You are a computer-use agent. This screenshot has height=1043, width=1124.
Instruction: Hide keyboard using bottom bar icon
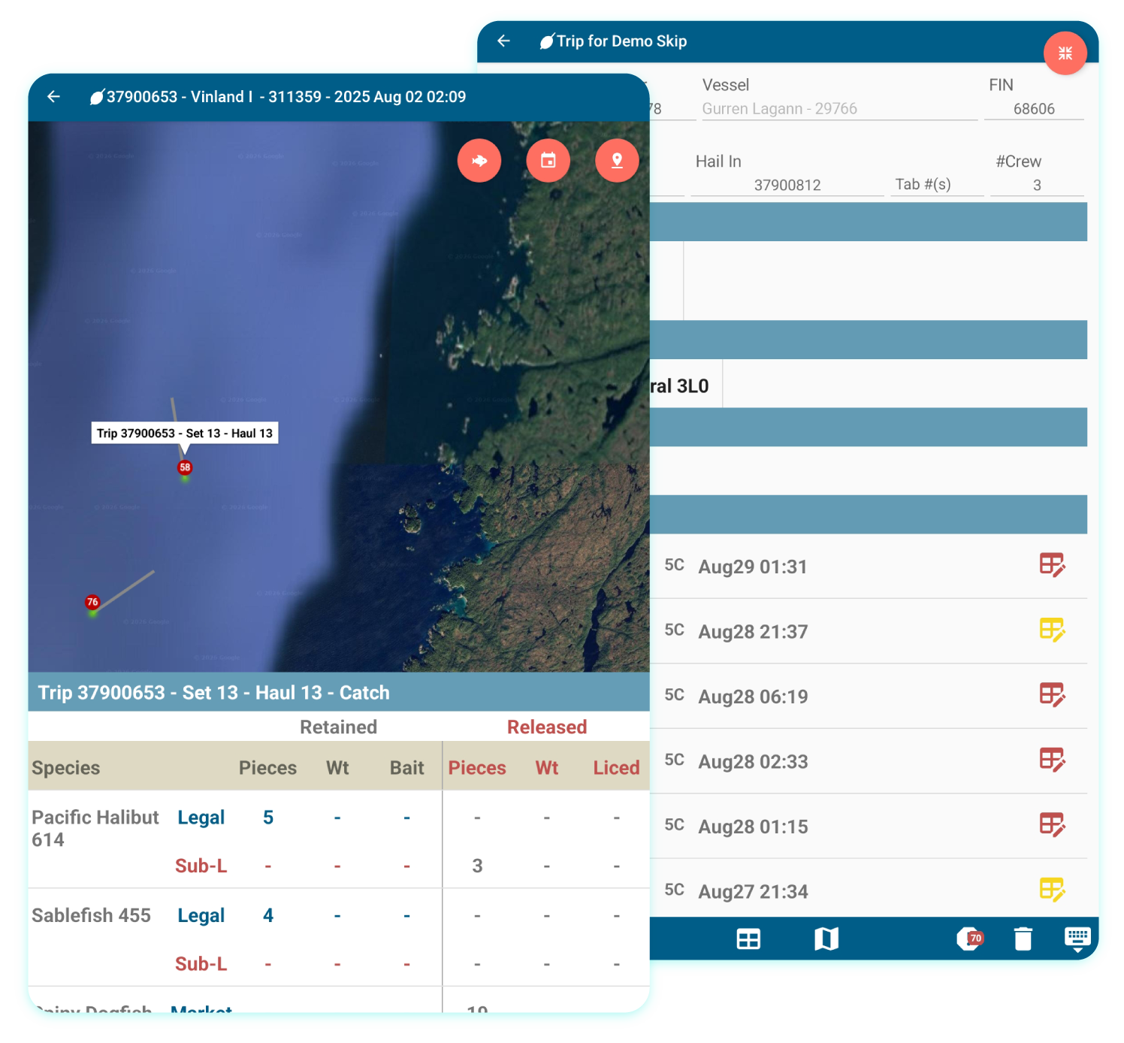coord(1077,939)
